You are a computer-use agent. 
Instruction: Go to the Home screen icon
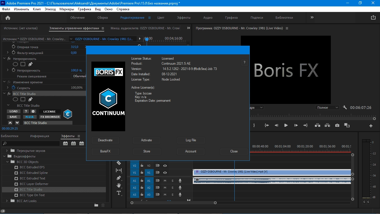8,18
